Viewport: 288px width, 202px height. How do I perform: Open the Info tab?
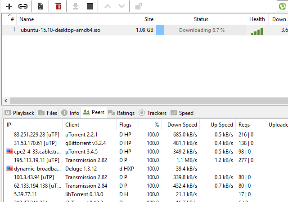(x=70, y=113)
